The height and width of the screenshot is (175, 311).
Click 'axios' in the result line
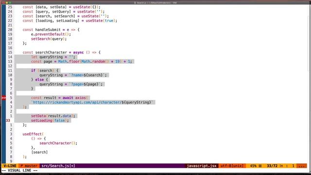click(x=80, y=98)
